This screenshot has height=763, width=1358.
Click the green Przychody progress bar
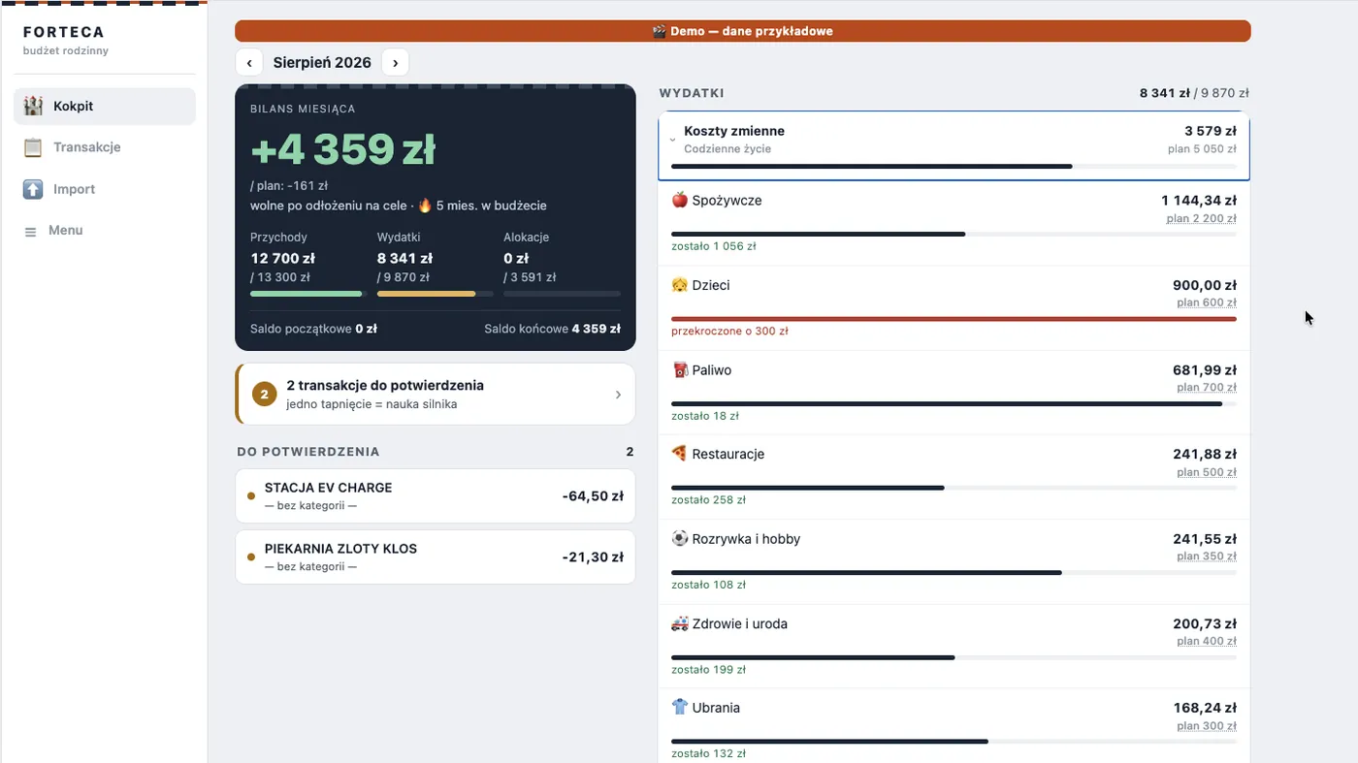click(307, 294)
